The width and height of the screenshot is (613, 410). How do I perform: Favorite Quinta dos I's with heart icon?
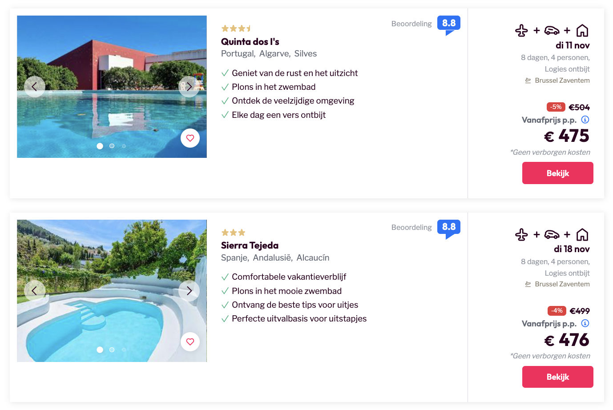190,138
